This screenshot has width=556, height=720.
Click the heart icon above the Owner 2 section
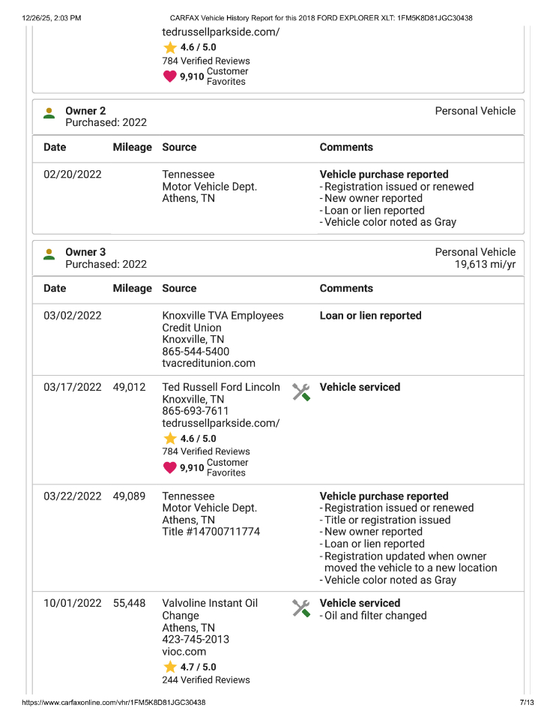pos(170,76)
